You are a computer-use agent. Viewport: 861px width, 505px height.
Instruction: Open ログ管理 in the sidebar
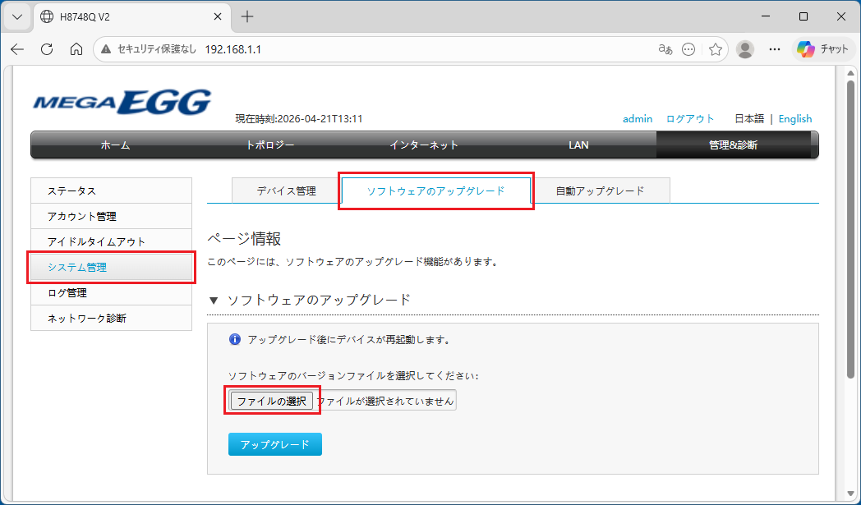point(112,292)
